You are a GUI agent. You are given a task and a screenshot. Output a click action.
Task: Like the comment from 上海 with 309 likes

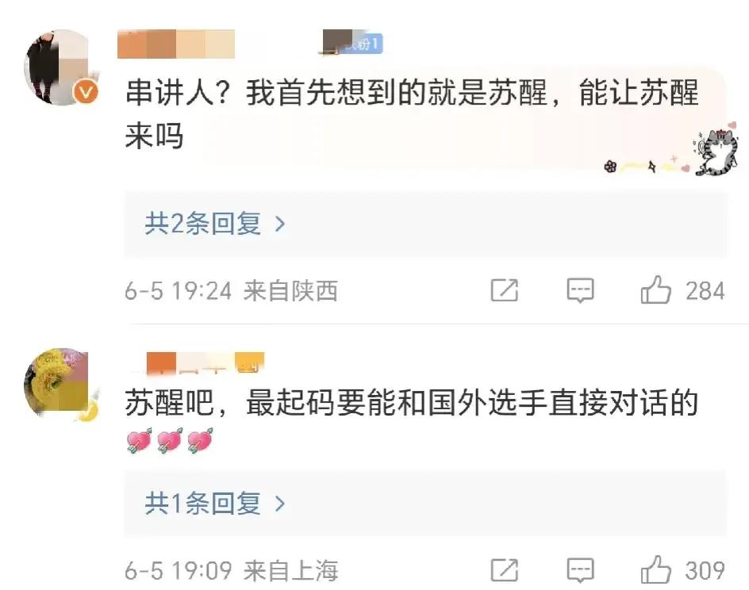coord(656,570)
